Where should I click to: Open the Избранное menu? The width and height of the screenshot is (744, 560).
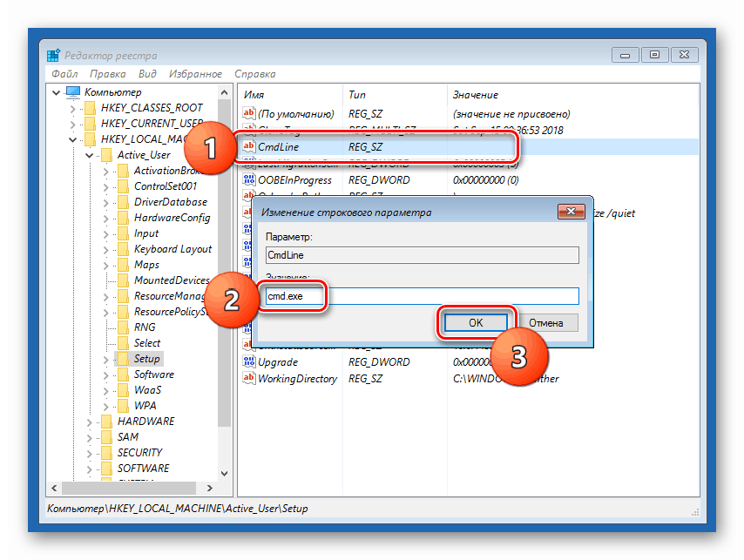195,74
